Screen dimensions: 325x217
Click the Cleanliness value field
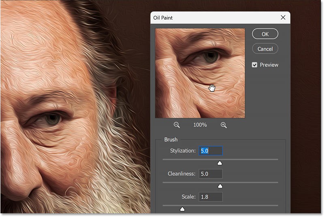pyautogui.click(x=210, y=174)
